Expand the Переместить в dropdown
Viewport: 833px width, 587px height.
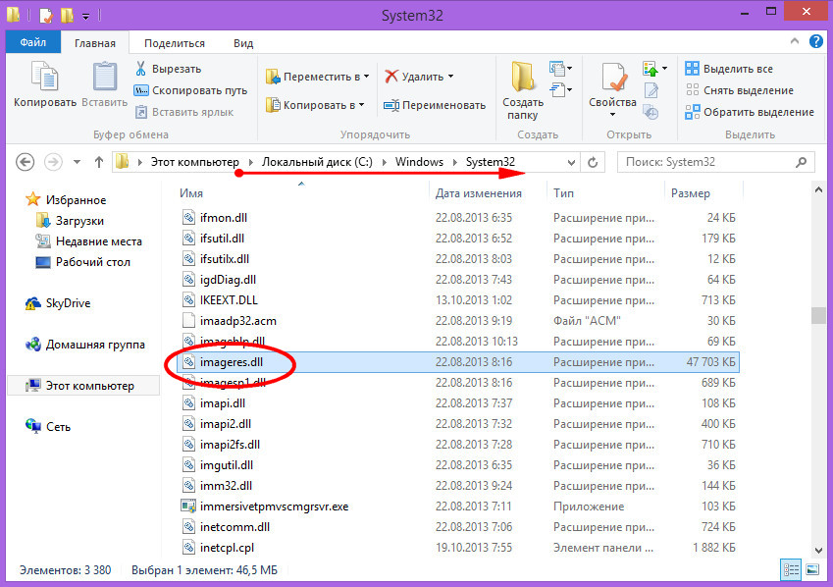tap(367, 77)
